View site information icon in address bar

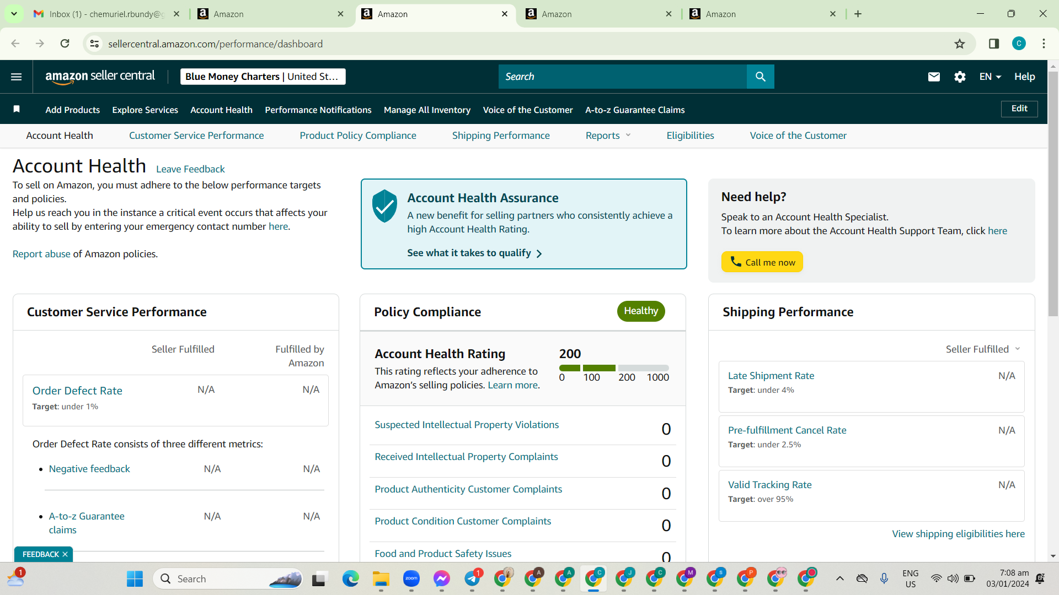[x=95, y=44]
